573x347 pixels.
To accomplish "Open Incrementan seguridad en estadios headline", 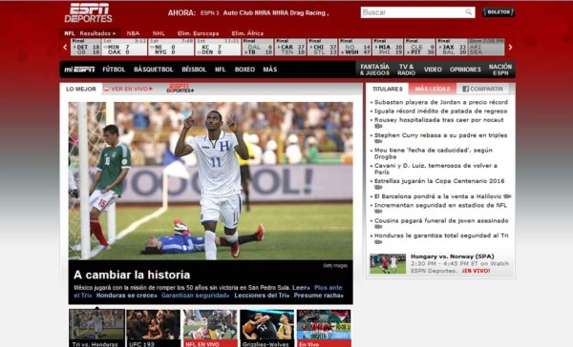I will tap(440, 205).
